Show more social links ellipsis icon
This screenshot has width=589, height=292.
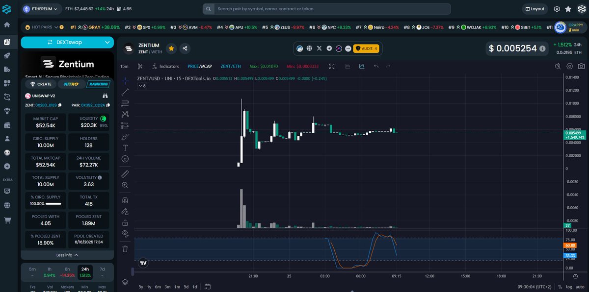(x=348, y=49)
